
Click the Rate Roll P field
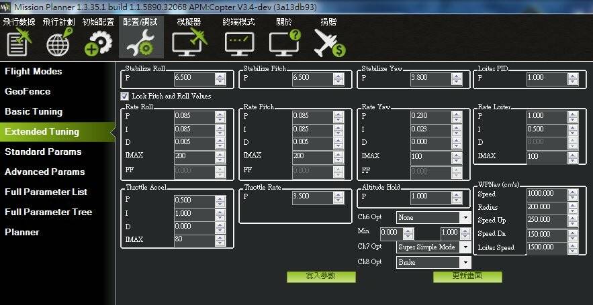[194, 117]
